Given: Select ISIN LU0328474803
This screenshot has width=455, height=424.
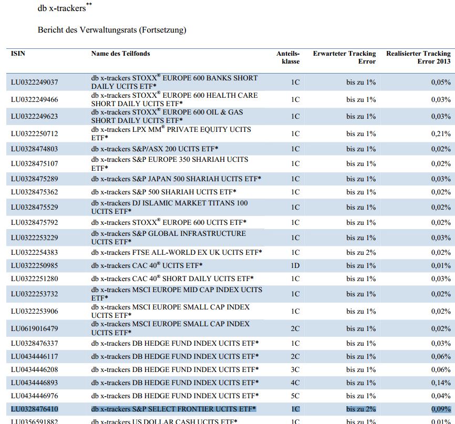Looking at the screenshot, I should pyautogui.click(x=35, y=149).
